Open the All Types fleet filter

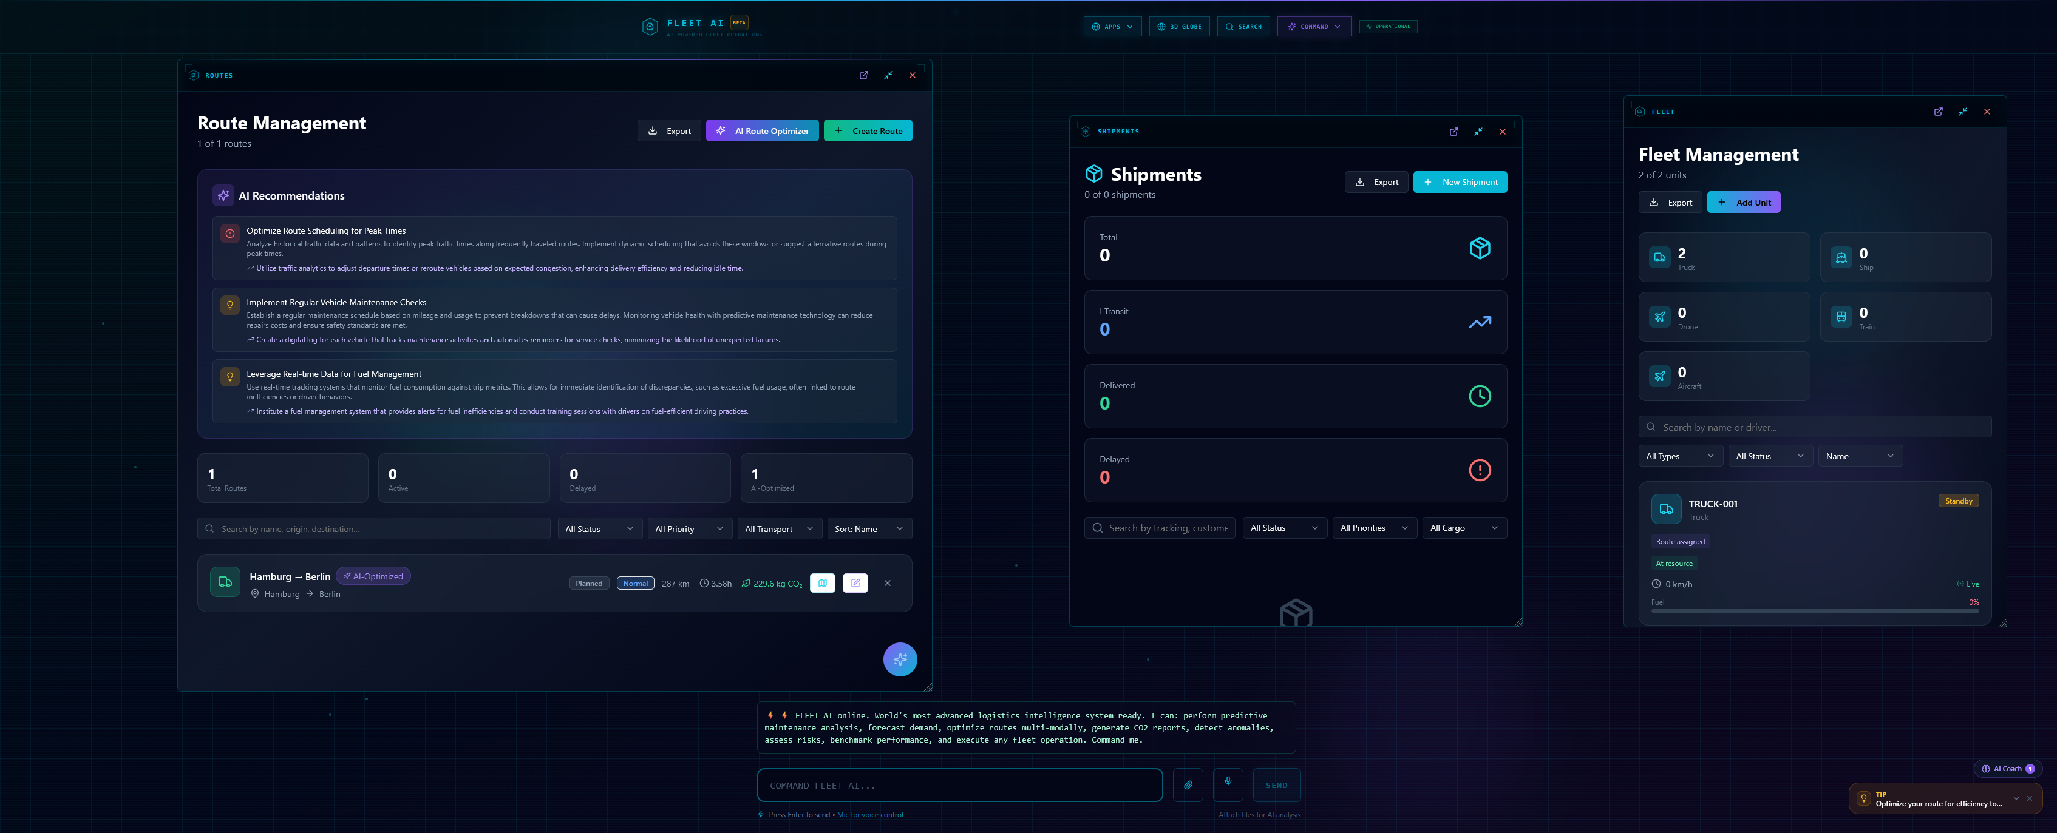point(1679,456)
